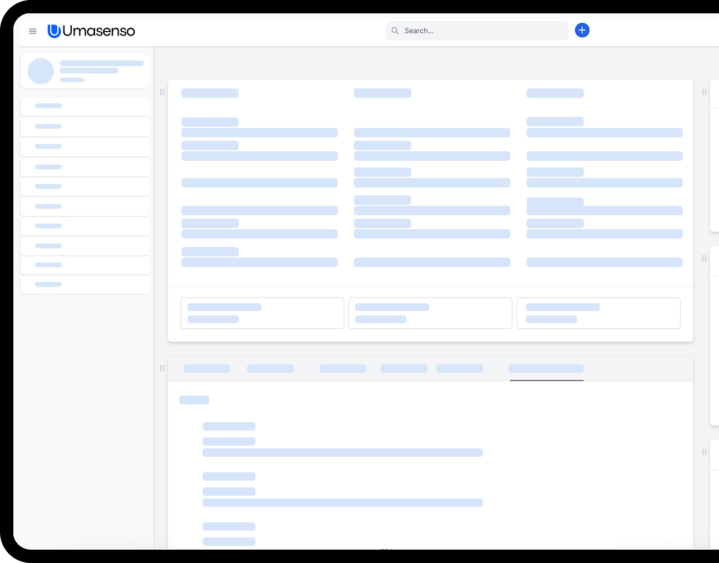Grab the drag handle of the top details card

(162, 92)
